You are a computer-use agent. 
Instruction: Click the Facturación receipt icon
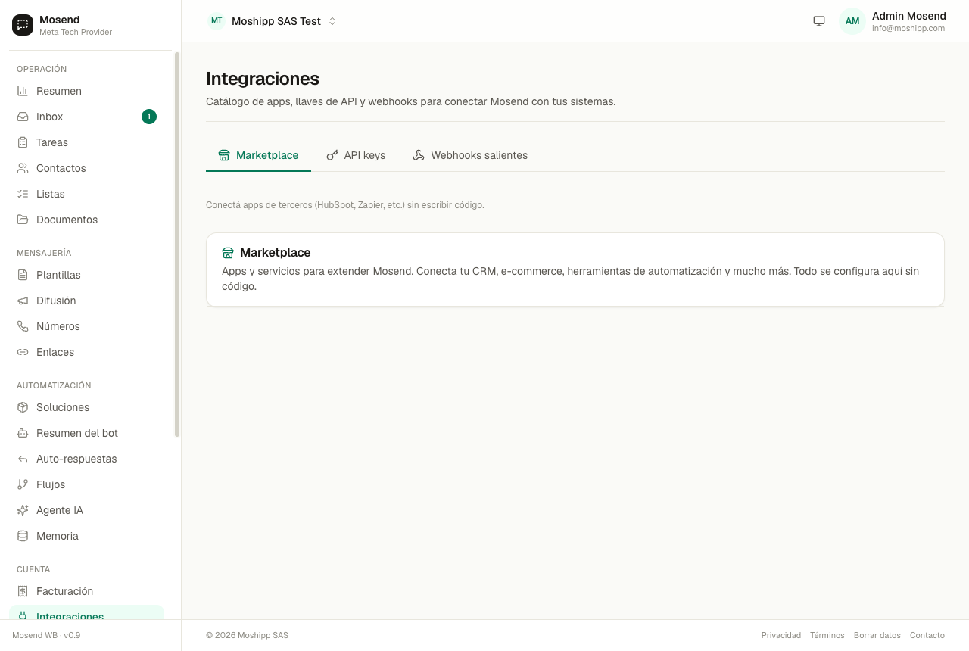click(23, 591)
